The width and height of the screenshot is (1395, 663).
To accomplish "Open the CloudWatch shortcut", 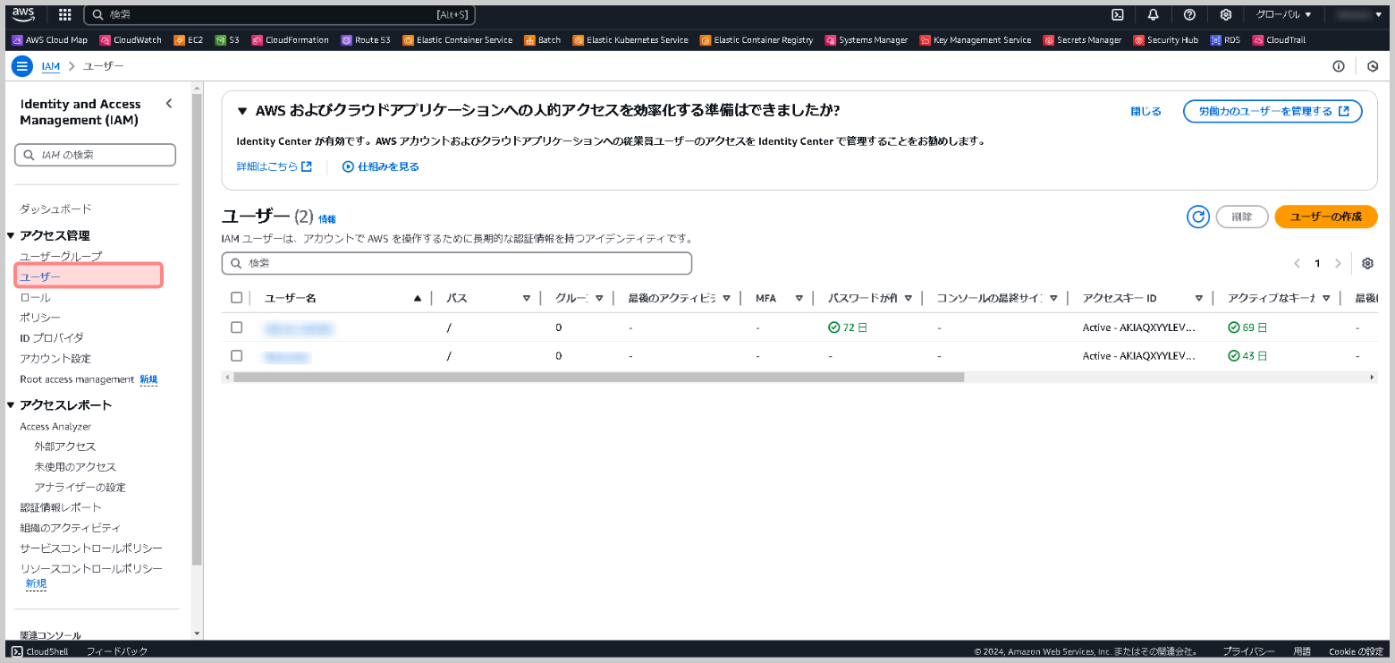I will [x=131, y=40].
